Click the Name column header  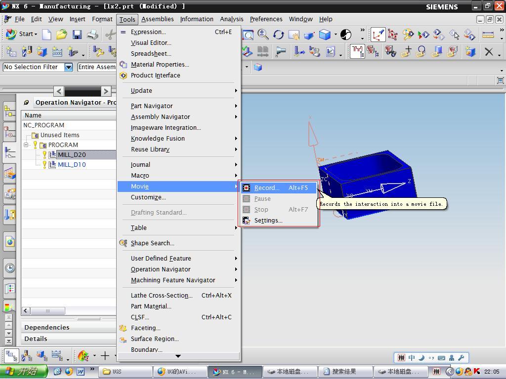click(x=69, y=115)
